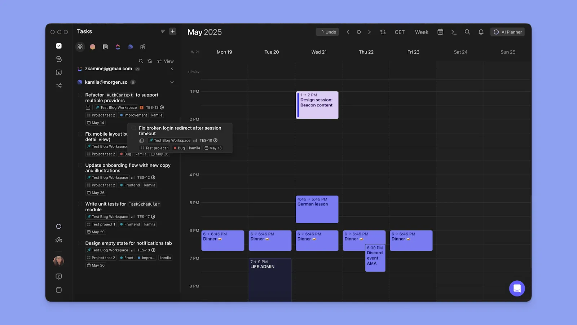This screenshot has width=577, height=325.
Task: Open the Notion integration filter icon
Action: point(105,47)
